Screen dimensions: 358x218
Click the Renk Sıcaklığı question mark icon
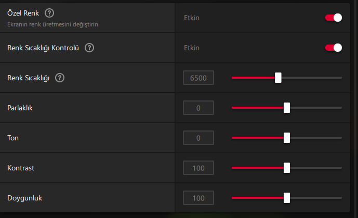60,78
